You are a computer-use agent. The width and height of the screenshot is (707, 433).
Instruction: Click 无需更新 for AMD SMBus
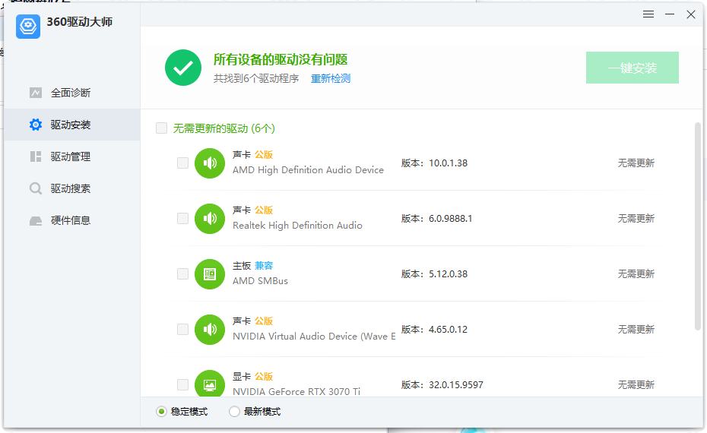(636, 274)
